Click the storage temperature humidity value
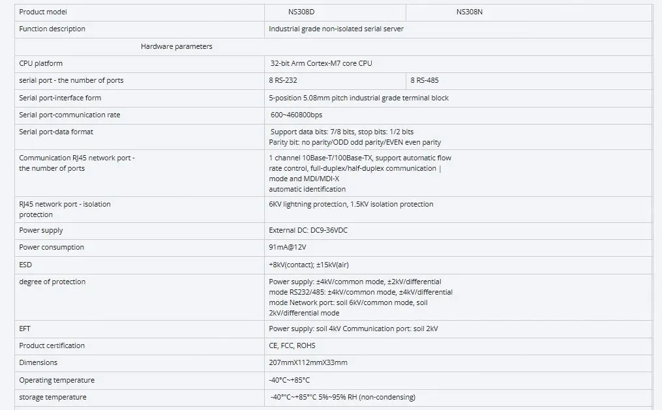This screenshot has width=662, height=410. (x=342, y=397)
